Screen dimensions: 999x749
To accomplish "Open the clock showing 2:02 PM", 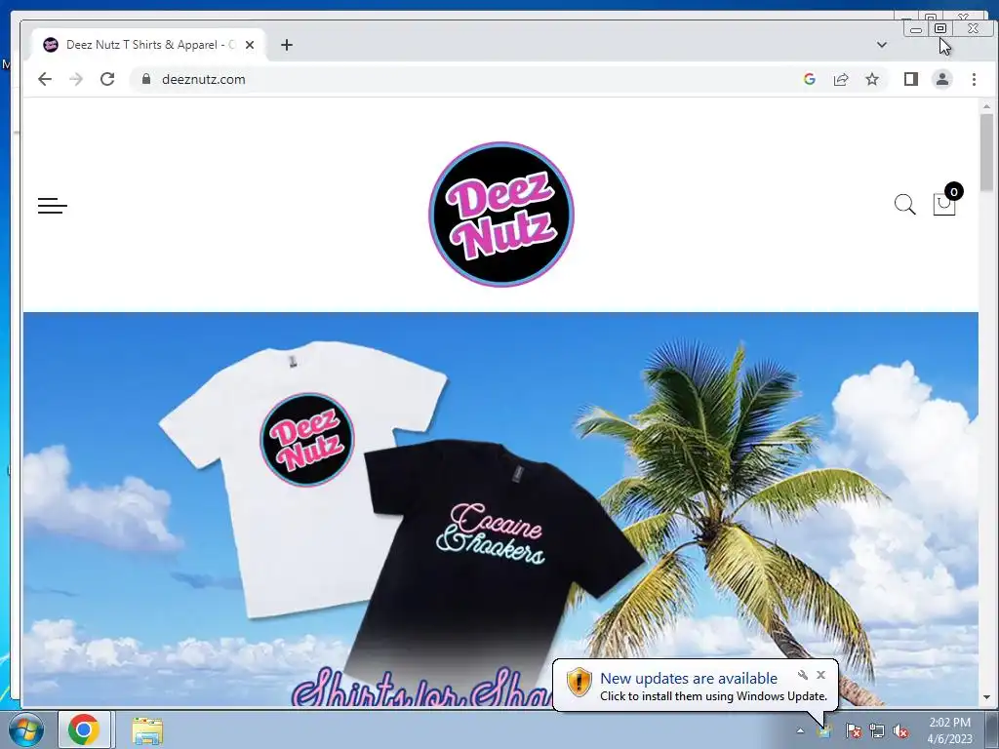I will (x=949, y=730).
